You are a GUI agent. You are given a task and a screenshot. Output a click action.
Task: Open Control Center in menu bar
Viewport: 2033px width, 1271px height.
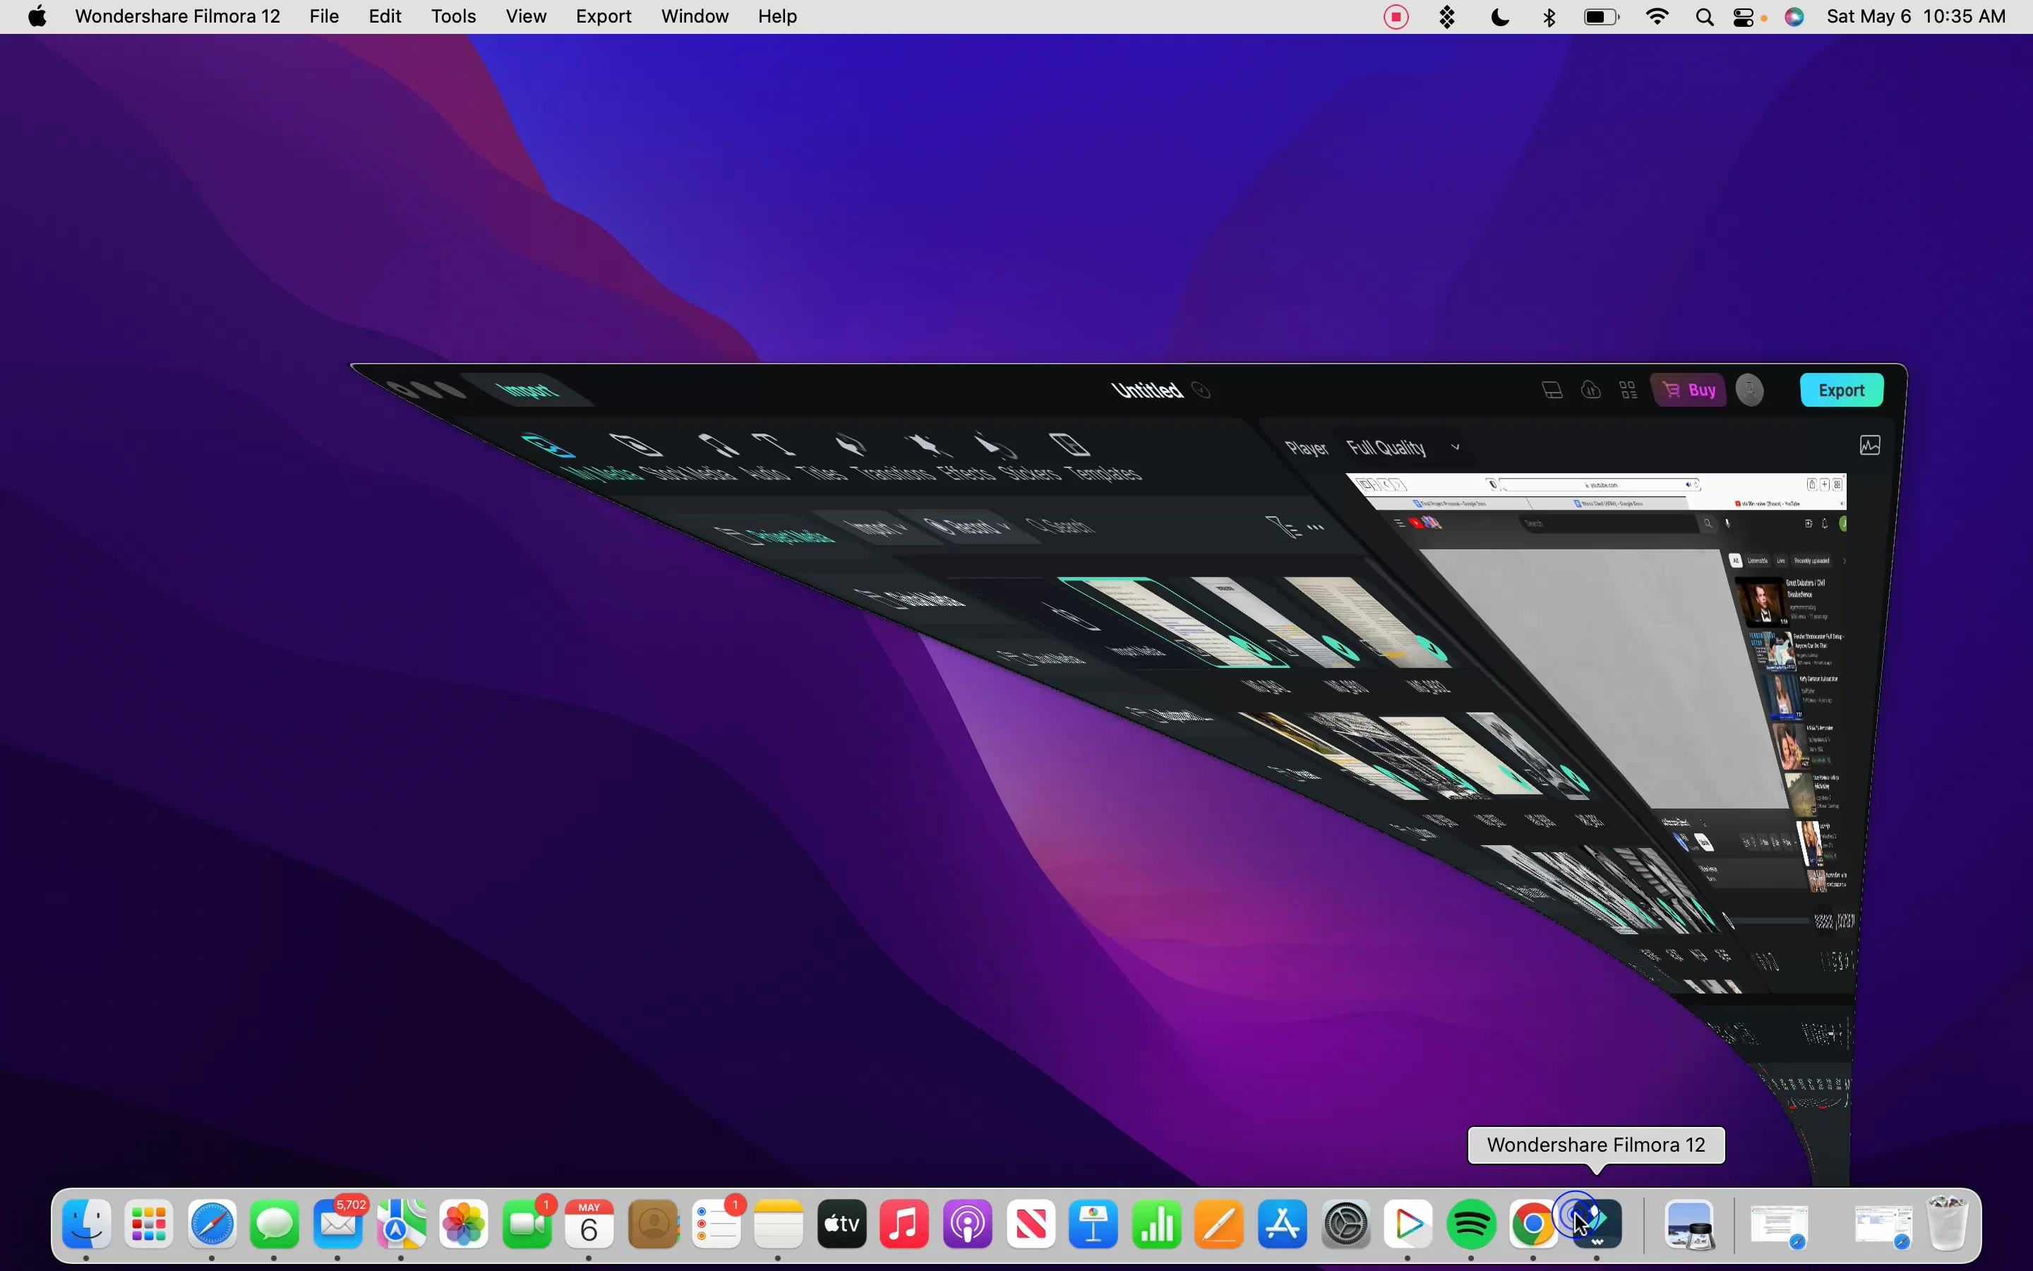[x=1744, y=18]
